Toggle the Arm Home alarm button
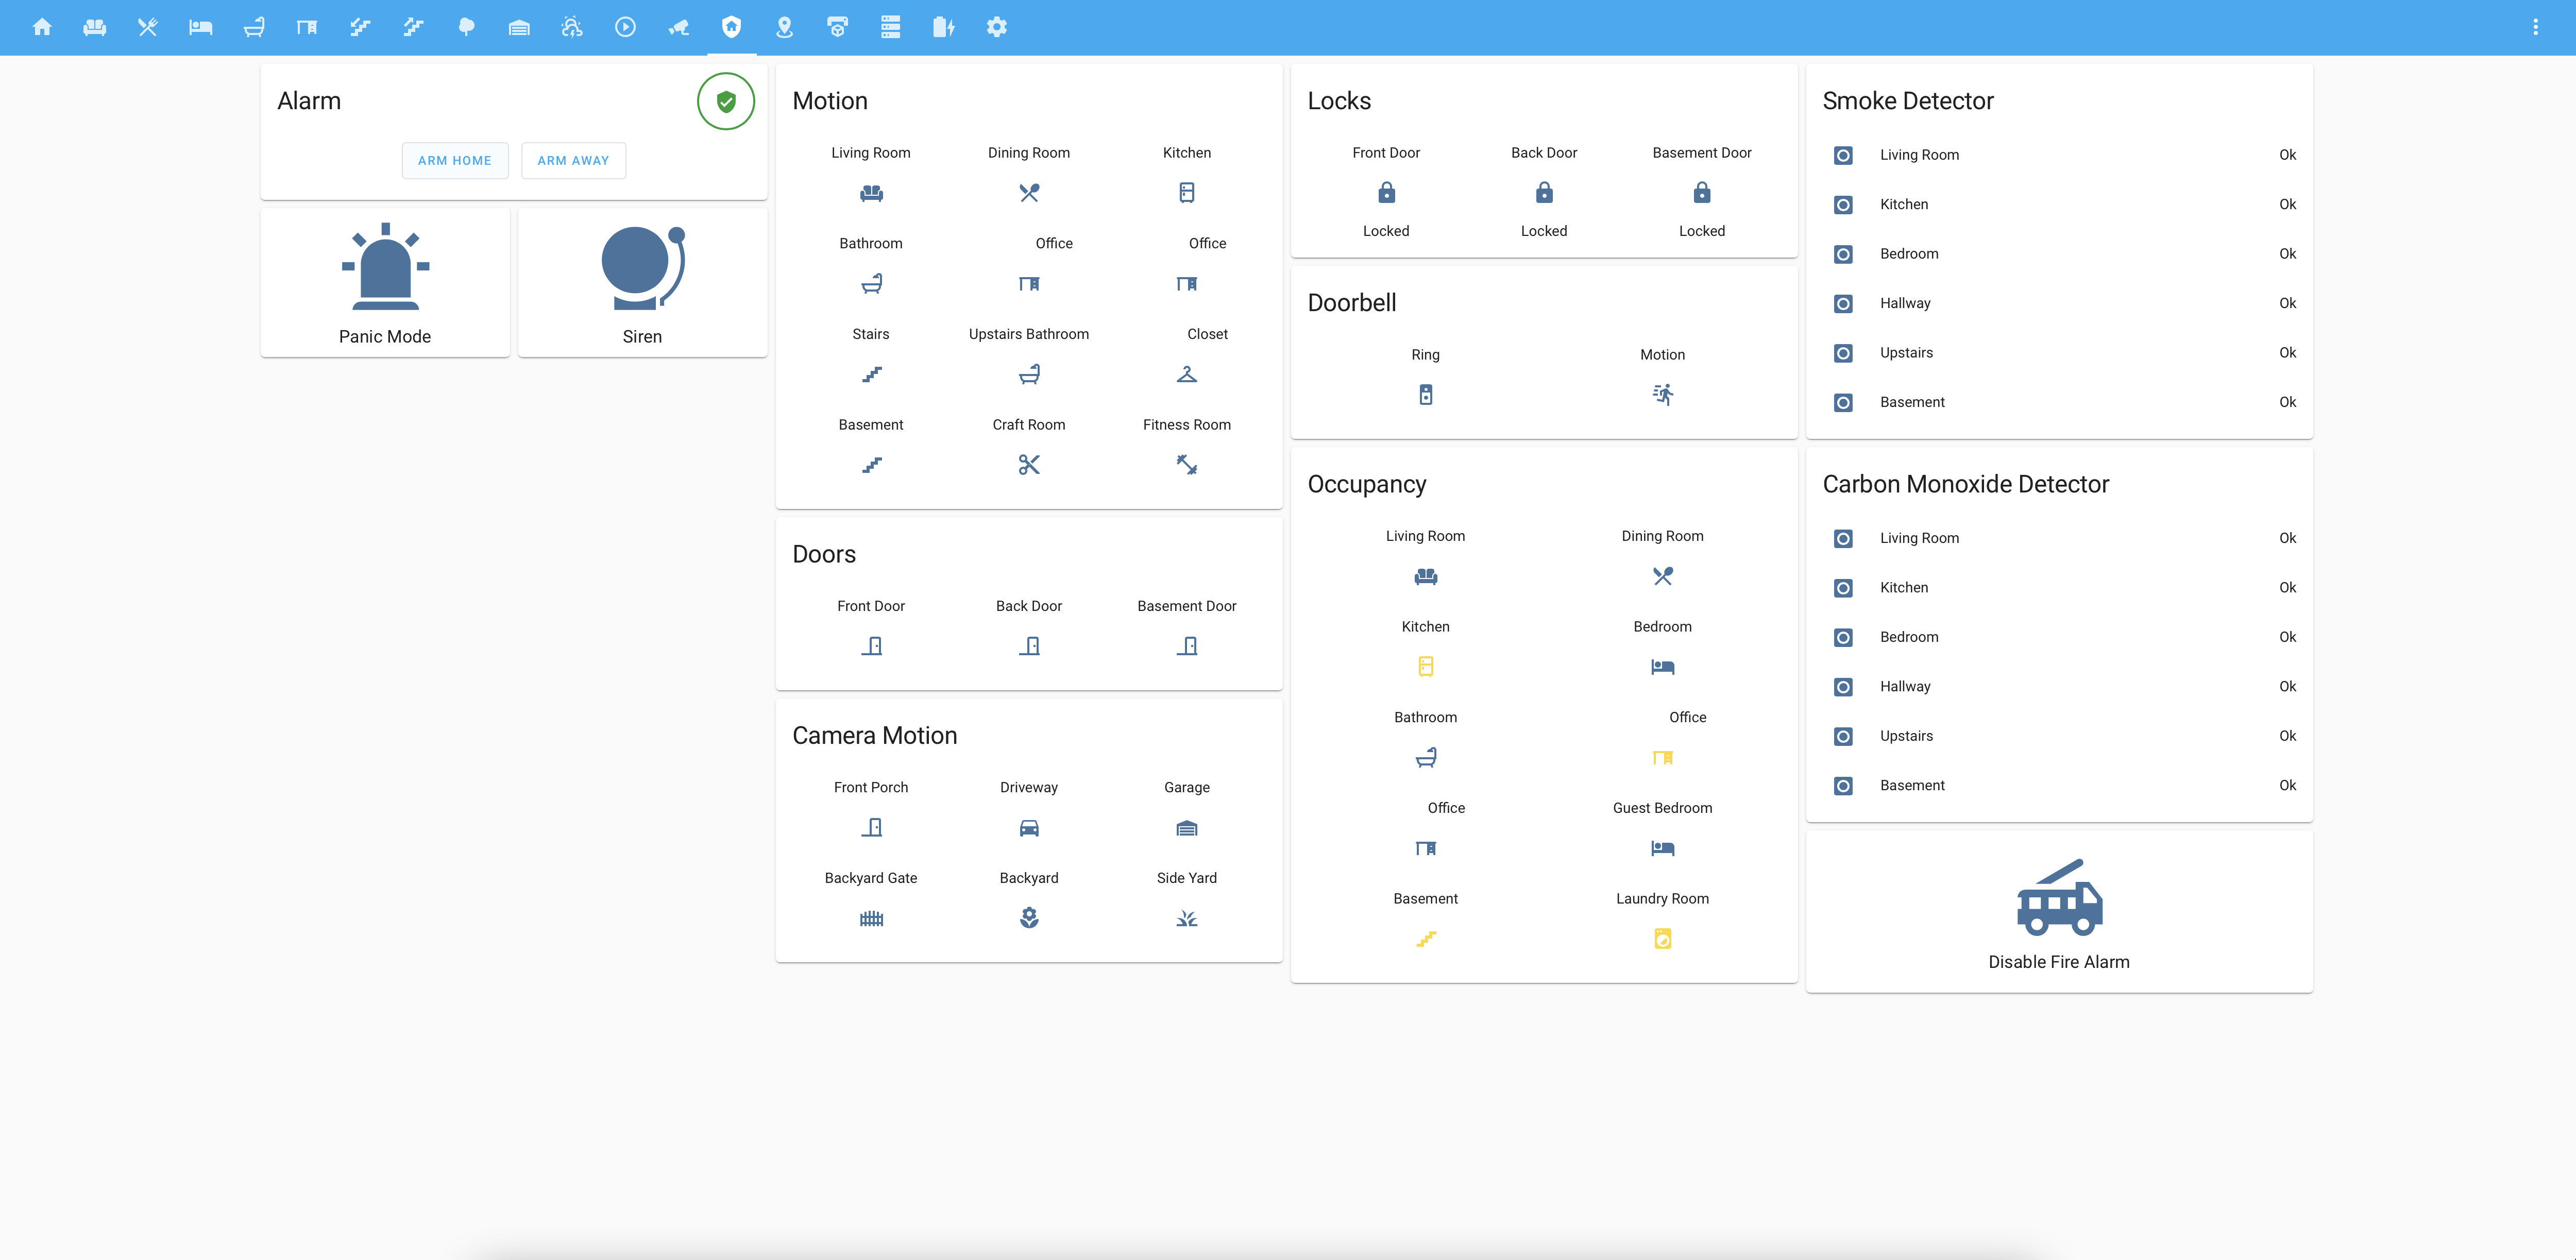Image resolution: width=2576 pixels, height=1260 pixels. tap(455, 159)
